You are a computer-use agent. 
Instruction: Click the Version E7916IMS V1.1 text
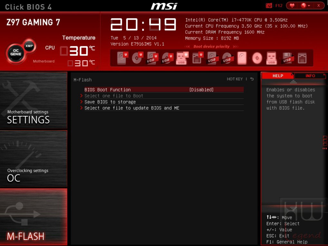click(137, 44)
